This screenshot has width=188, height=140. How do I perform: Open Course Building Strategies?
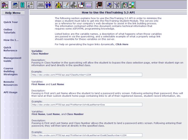pos(11,71)
